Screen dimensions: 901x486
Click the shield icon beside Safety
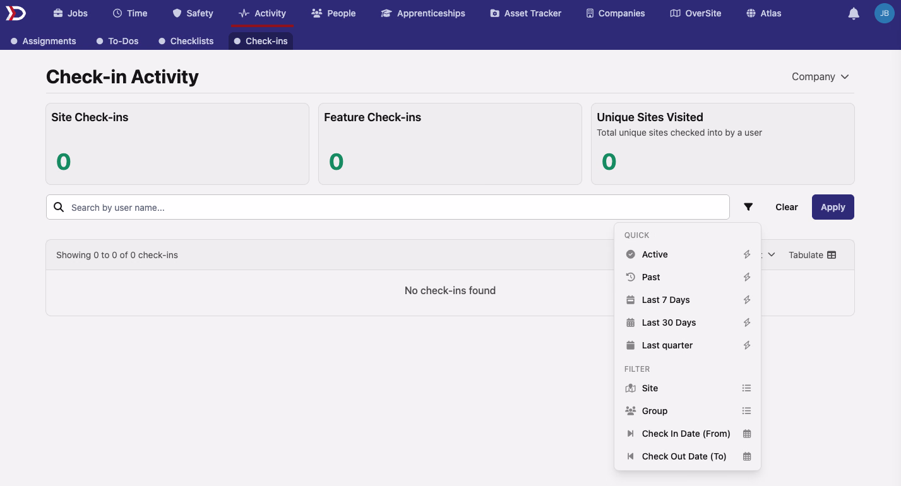coord(177,13)
